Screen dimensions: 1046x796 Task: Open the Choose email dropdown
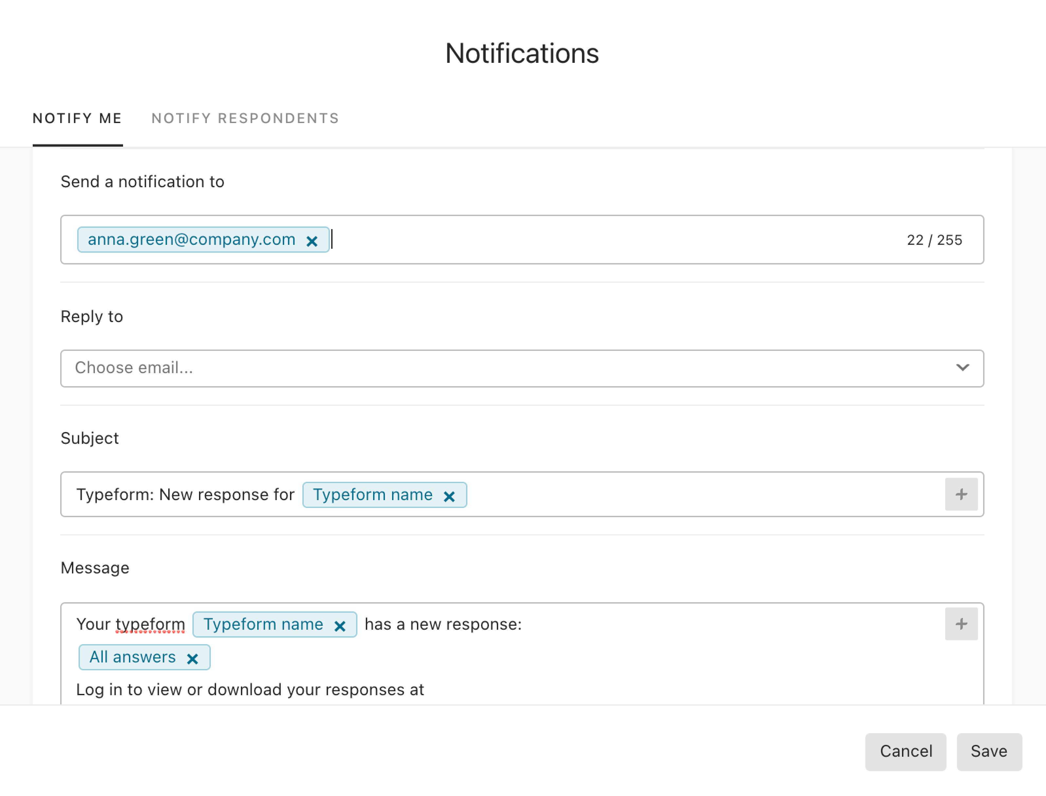(522, 369)
